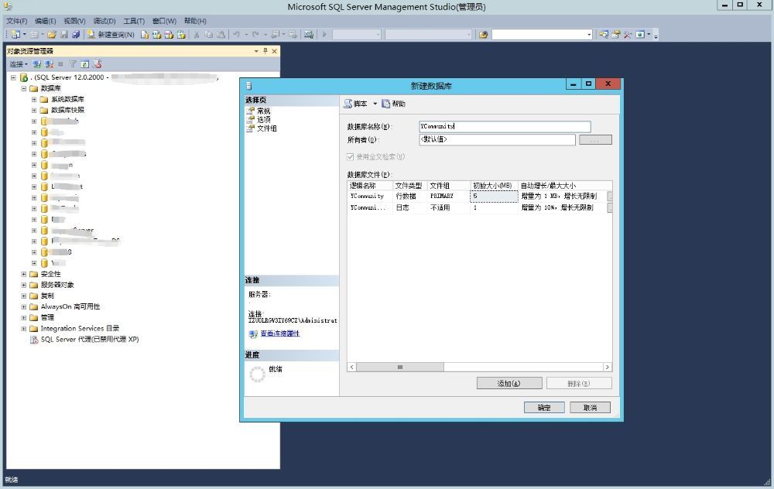Click Disconnect icon in Object Explorer
This screenshot has height=489, width=774.
point(49,64)
